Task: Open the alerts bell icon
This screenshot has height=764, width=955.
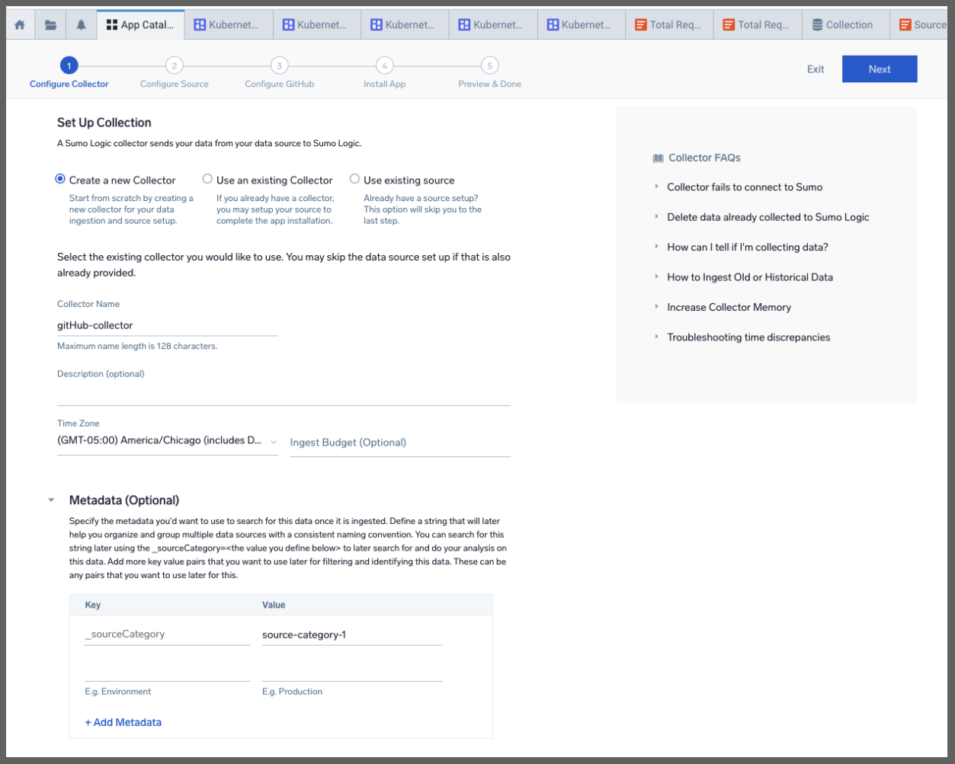Action: click(x=81, y=24)
